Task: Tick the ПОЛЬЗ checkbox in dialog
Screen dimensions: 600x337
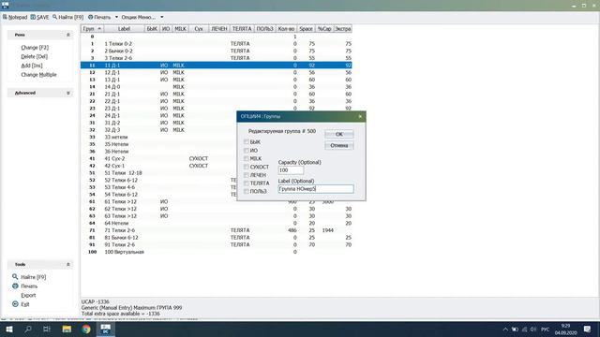Action: (246, 191)
